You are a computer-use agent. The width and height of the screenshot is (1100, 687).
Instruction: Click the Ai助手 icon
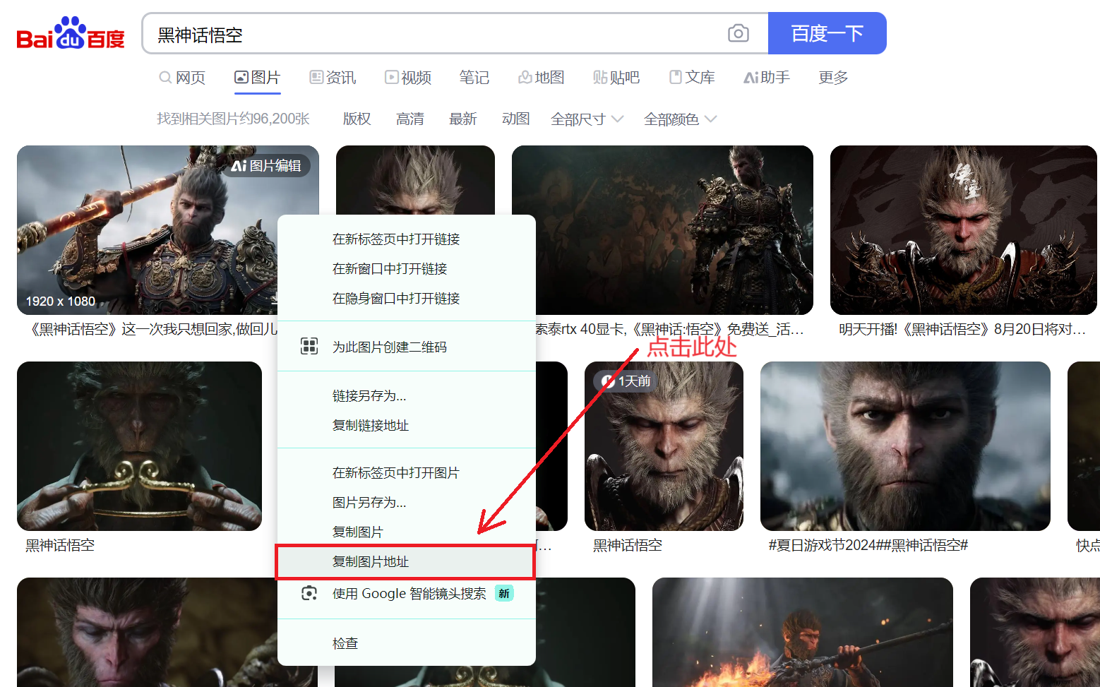coord(751,78)
